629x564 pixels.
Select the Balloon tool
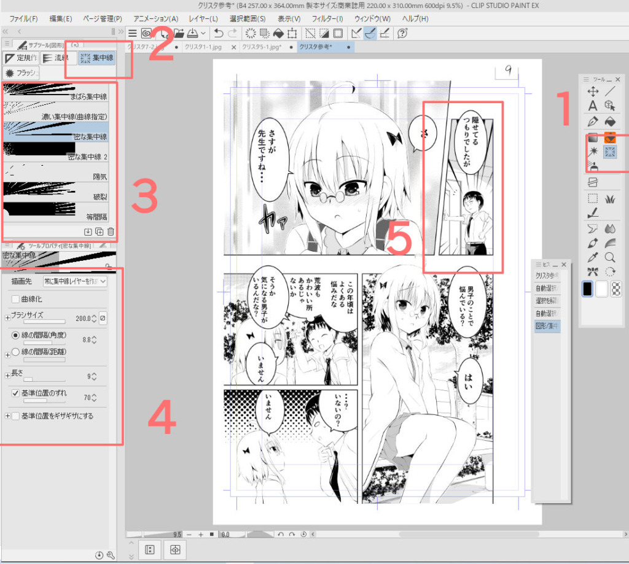click(x=593, y=229)
